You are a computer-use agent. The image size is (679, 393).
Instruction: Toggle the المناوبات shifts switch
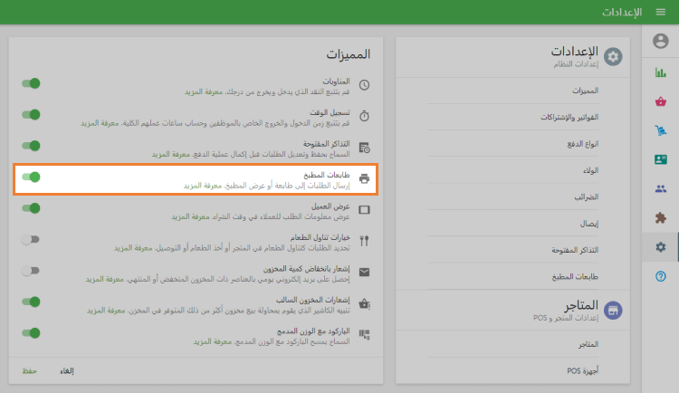point(31,83)
